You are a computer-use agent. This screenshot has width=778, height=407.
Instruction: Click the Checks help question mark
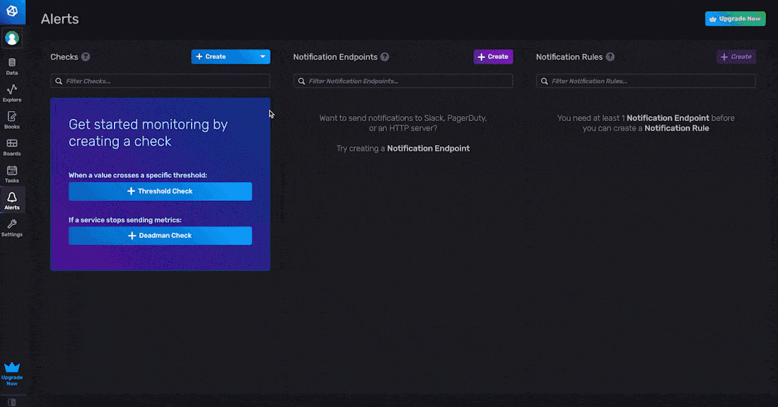[x=86, y=57]
